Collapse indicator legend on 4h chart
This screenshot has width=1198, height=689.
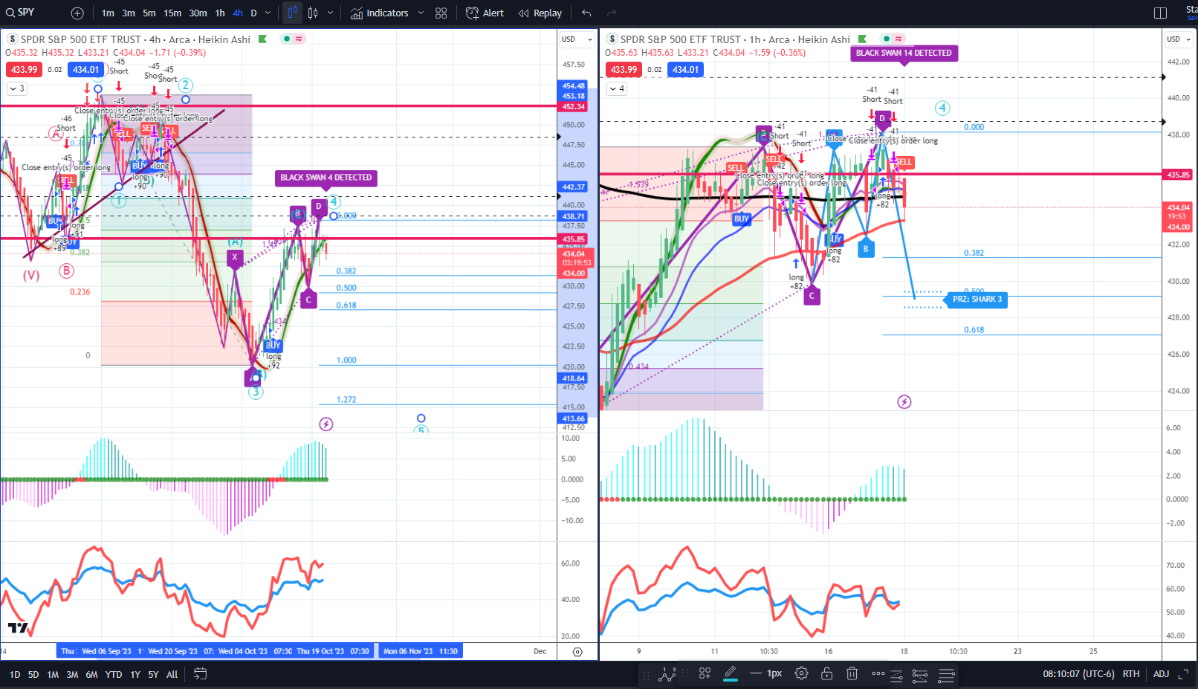[17, 88]
